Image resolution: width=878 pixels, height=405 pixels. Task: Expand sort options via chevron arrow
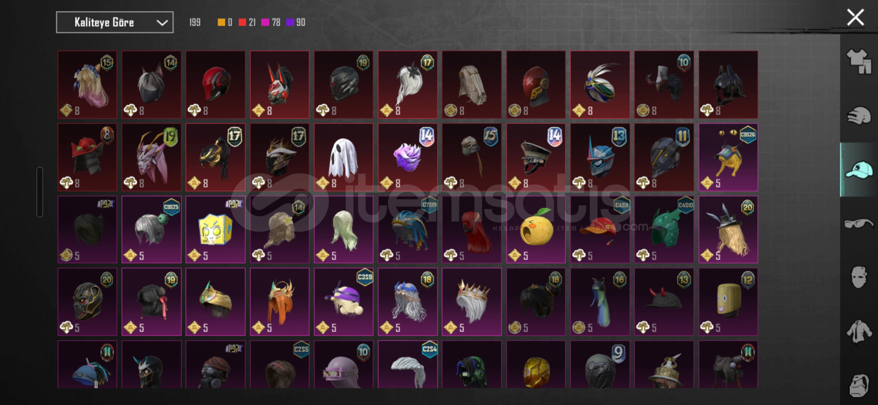162,22
